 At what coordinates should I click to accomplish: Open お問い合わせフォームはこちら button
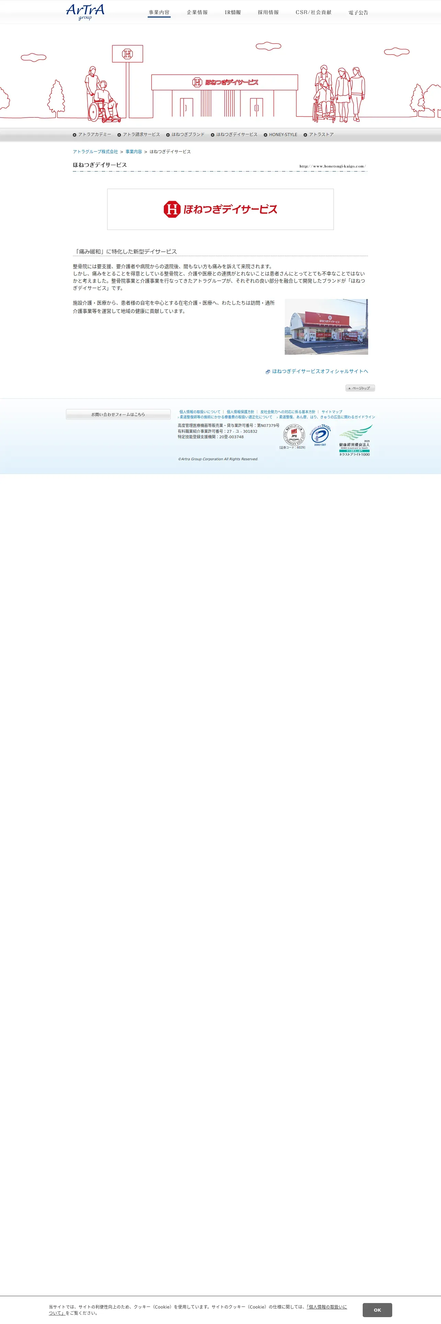coord(118,414)
